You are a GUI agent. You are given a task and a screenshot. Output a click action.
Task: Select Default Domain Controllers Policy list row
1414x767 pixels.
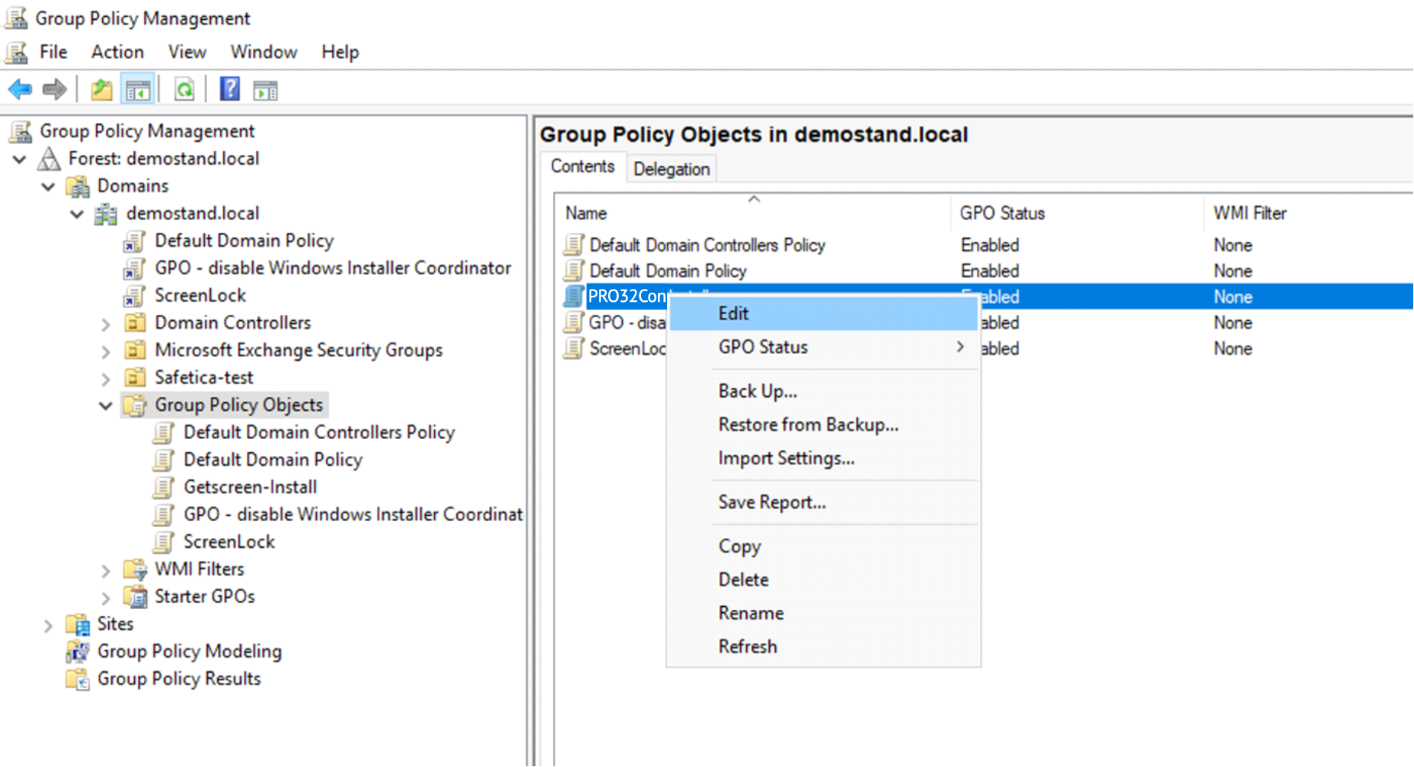706,245
